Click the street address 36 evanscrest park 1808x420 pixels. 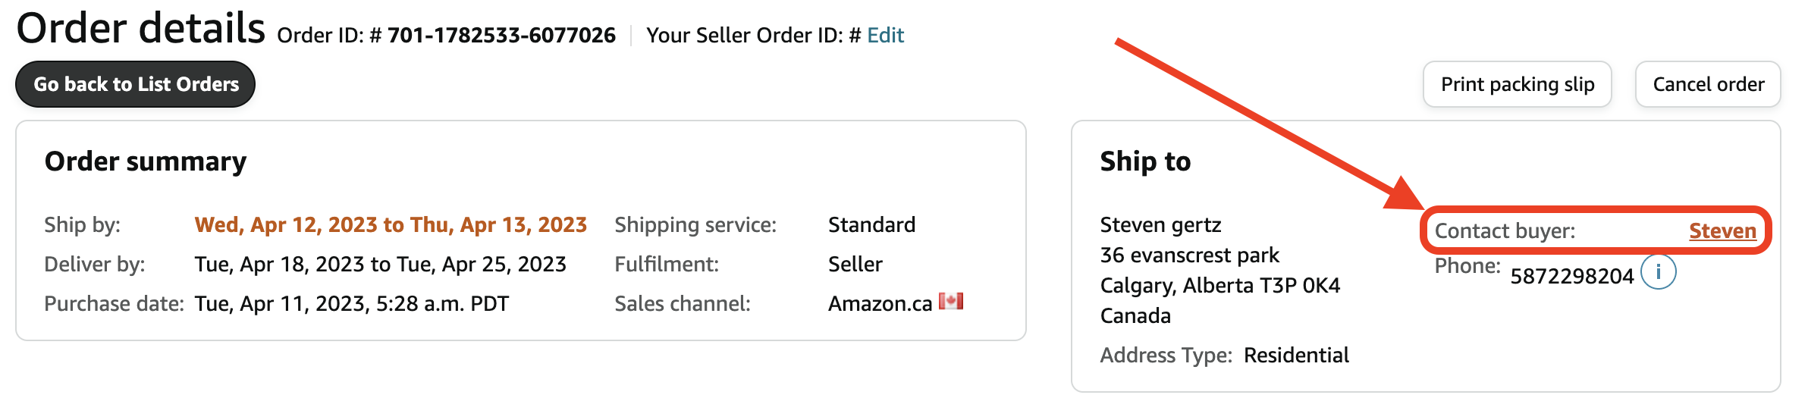[x=1189, y=255]
